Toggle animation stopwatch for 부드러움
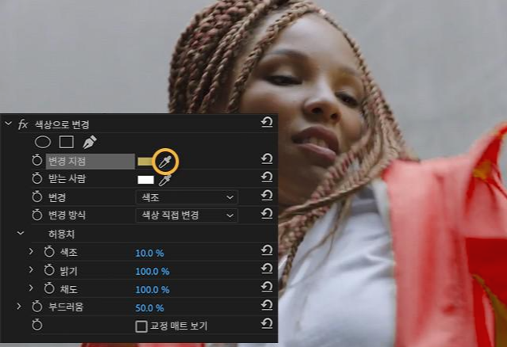The image size is (507, 347). [x=36, y=307]
